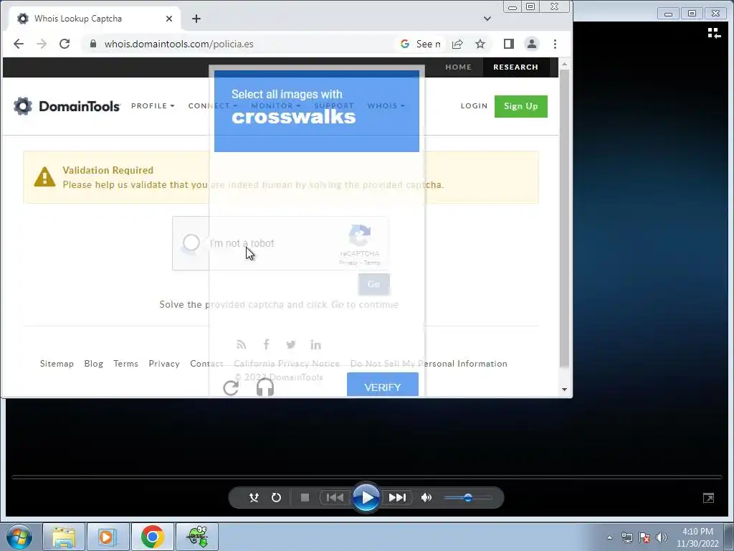Image resolution: width=734 pixels, height=551 pixels.
Task: Click the address bar URL
Action: pos(178,44)
